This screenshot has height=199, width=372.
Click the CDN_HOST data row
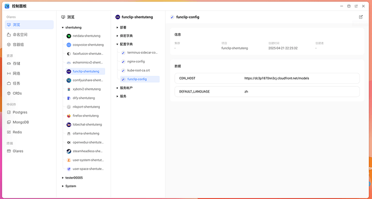coord(267,79)
